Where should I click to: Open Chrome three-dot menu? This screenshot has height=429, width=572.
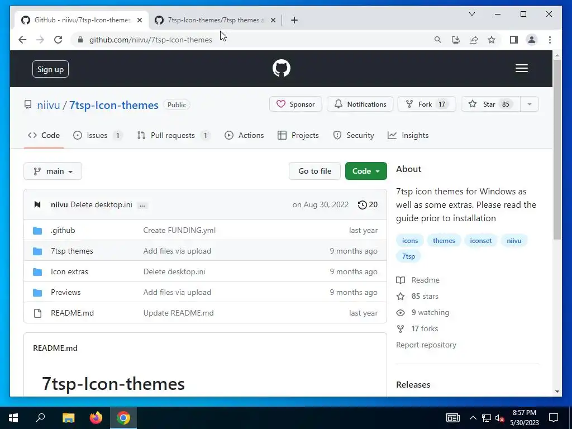(x=550, y=40)
